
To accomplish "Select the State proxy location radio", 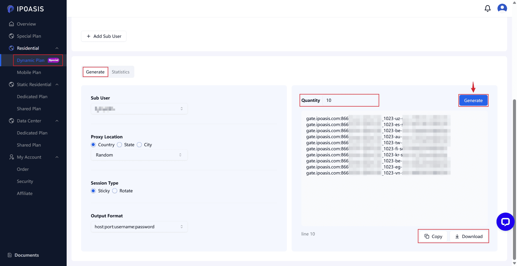I will pos(120,145).
